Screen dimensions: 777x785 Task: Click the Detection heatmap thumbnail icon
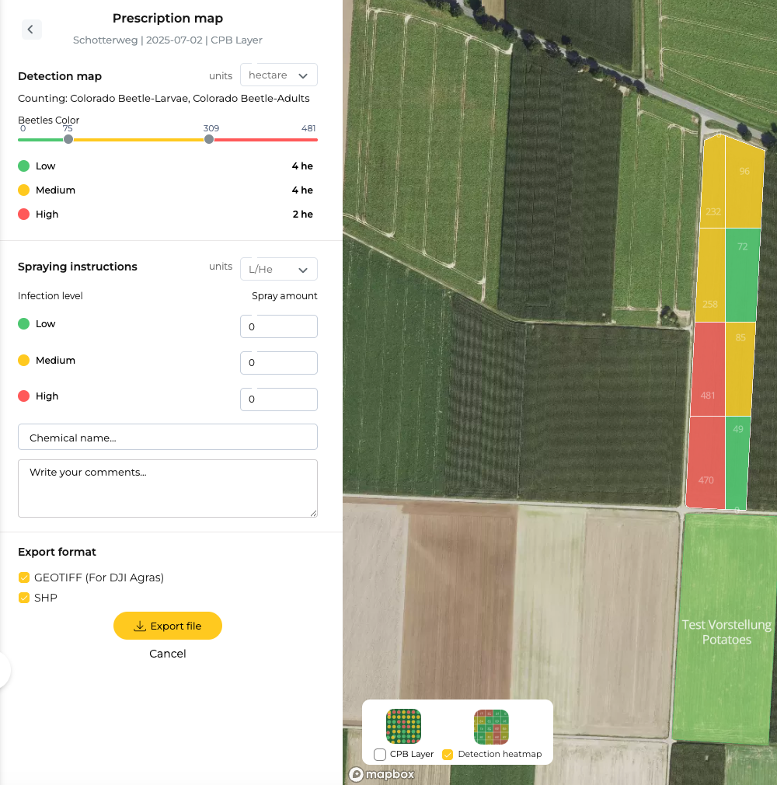[491, 727]
